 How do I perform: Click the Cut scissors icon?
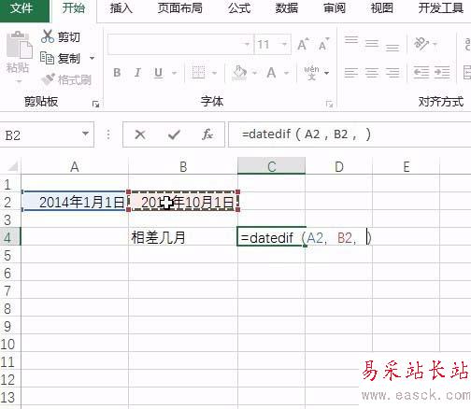[48, 36]
